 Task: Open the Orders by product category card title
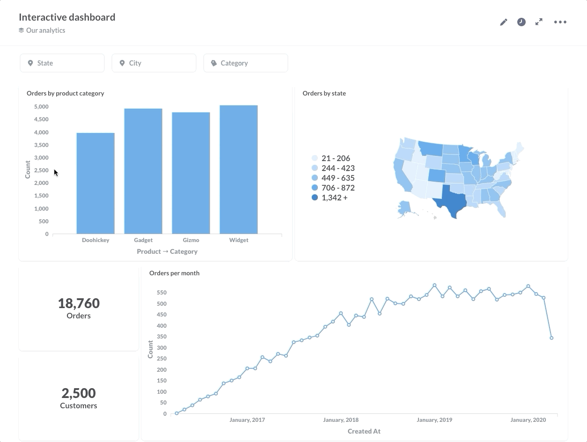coord(65,93)
